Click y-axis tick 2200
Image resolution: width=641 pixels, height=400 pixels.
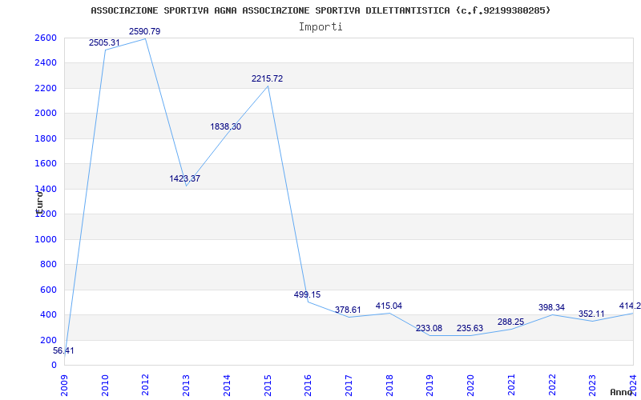[46, 88]
